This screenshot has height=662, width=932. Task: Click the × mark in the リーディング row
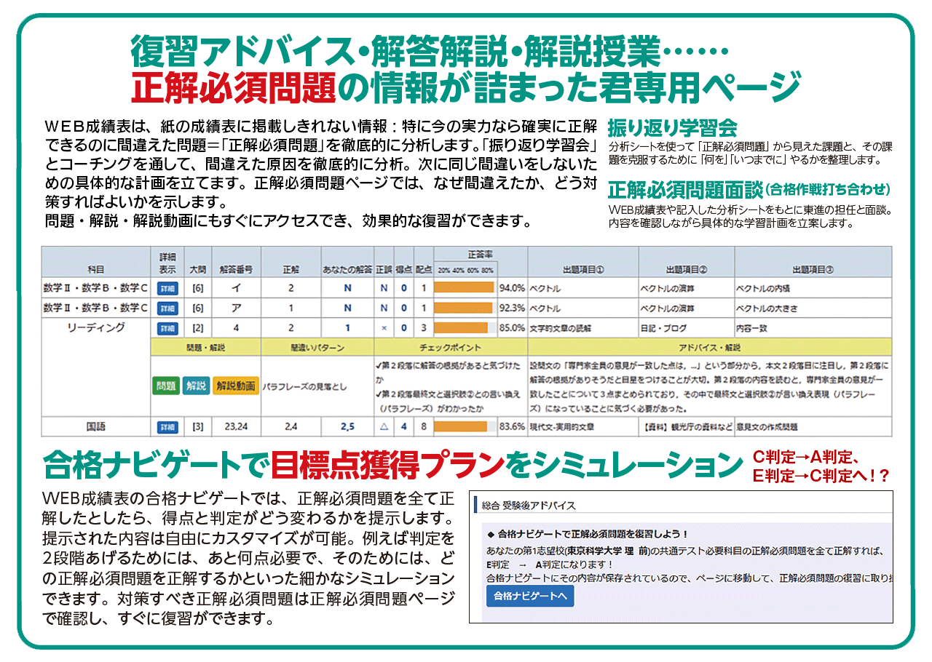coord(384,328)
